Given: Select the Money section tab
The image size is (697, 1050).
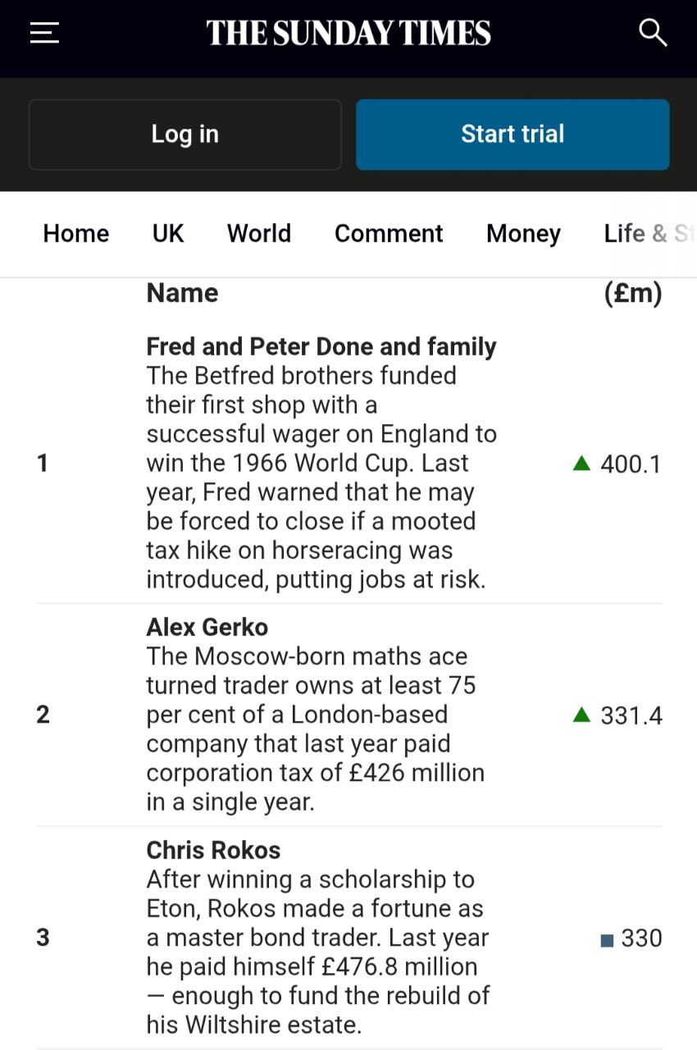Looking at the screenshot, I should (523, 234).
